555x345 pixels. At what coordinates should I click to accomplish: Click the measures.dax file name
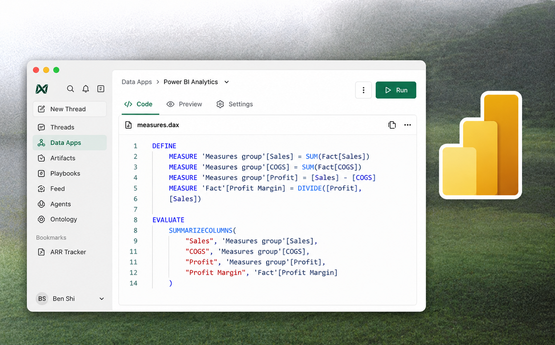[x=158, y=125]
